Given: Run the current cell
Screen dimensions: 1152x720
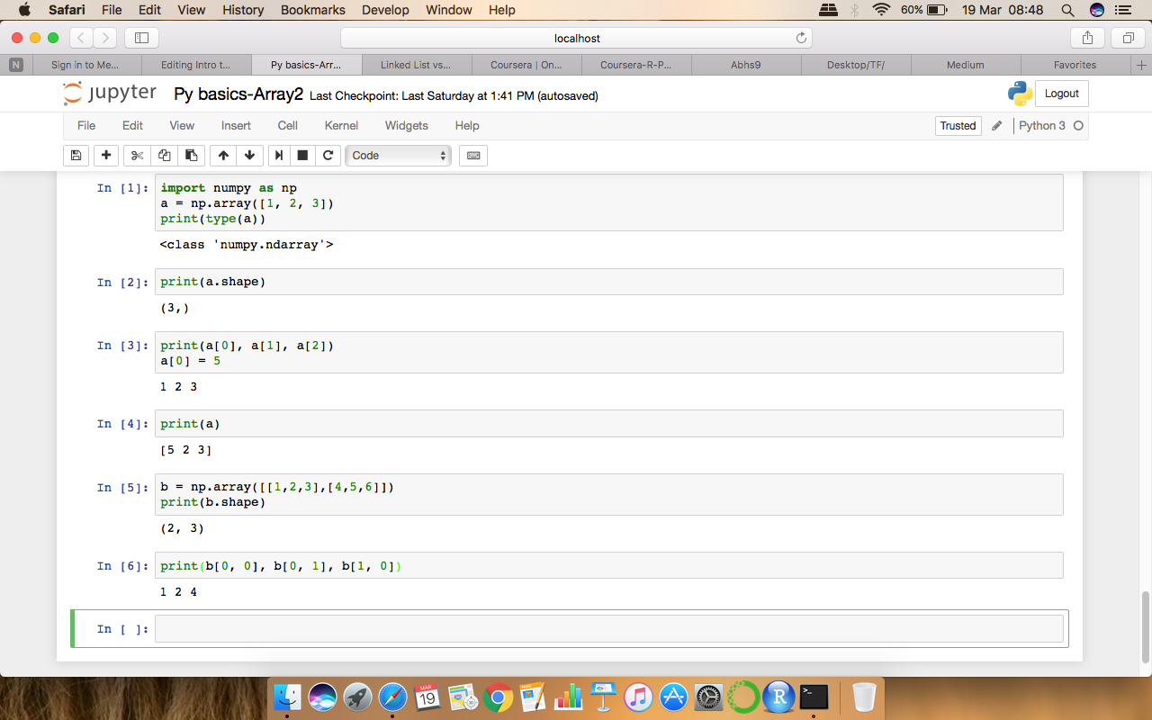Looking at the screenshot, I should coord(278,155).
